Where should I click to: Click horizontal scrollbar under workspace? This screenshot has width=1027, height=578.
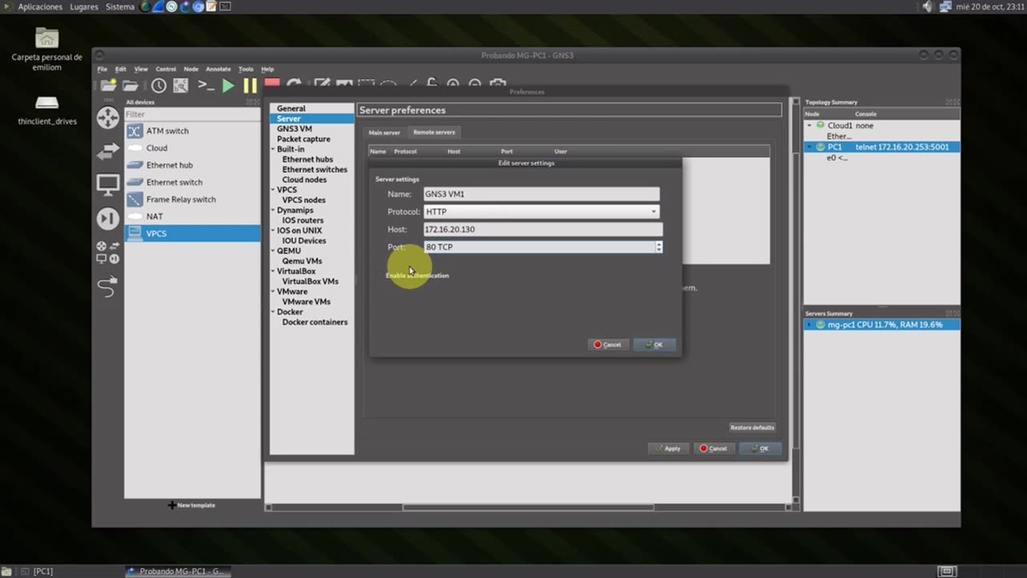528,507
